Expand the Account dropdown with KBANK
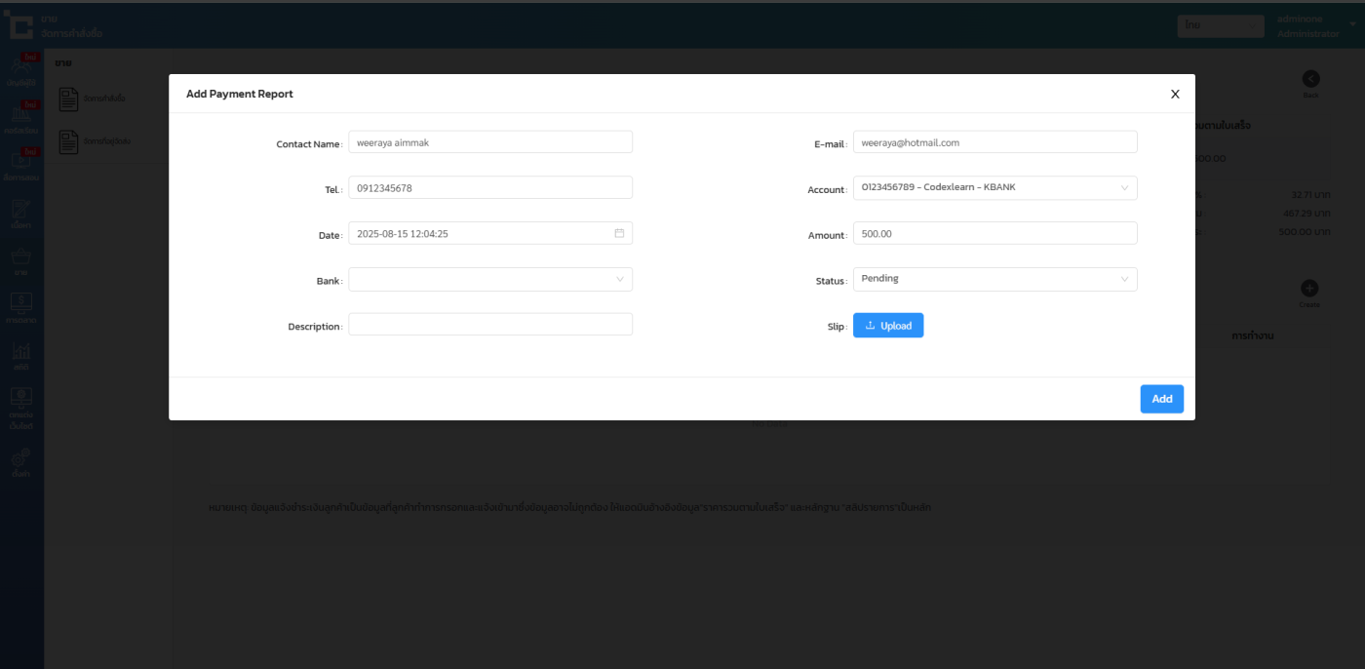The image size is (1365, 669). tap(994, 188)
